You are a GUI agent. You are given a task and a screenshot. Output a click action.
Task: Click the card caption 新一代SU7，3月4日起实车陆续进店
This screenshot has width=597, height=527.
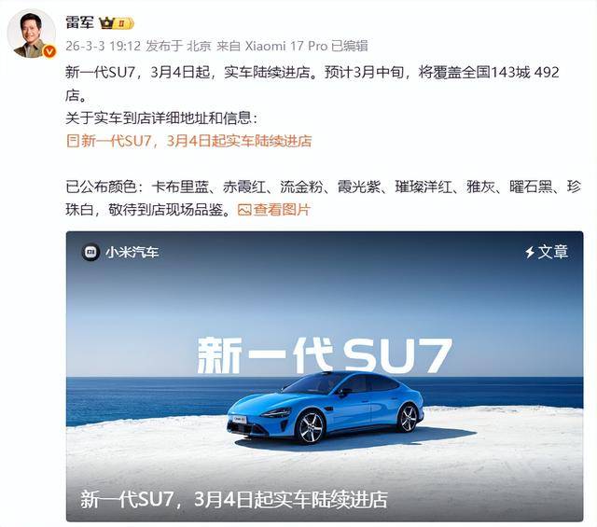point(234,500)
